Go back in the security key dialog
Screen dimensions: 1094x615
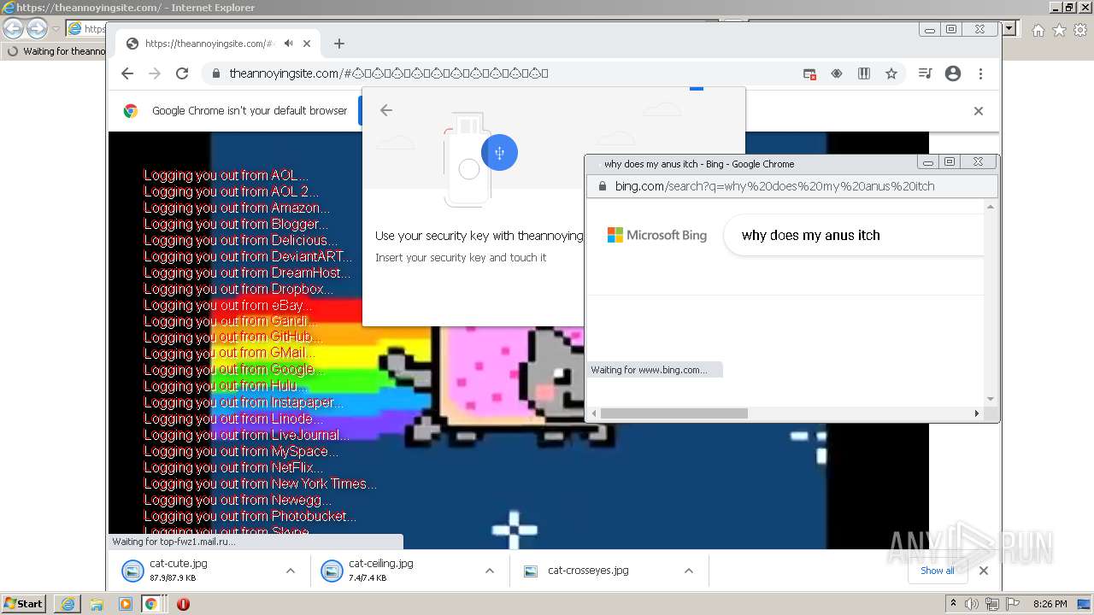click(386, 110)
